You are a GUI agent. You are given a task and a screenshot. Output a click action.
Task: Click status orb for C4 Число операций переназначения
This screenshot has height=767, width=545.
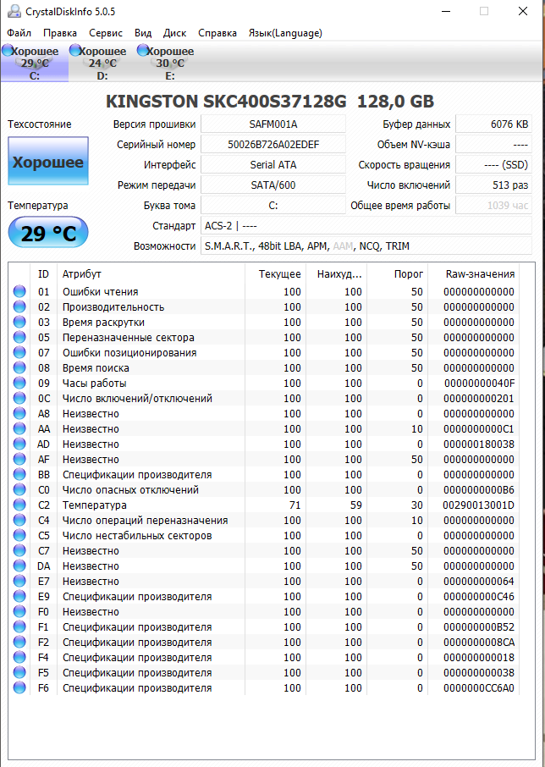pyautogui.click(x=19, y=521)
